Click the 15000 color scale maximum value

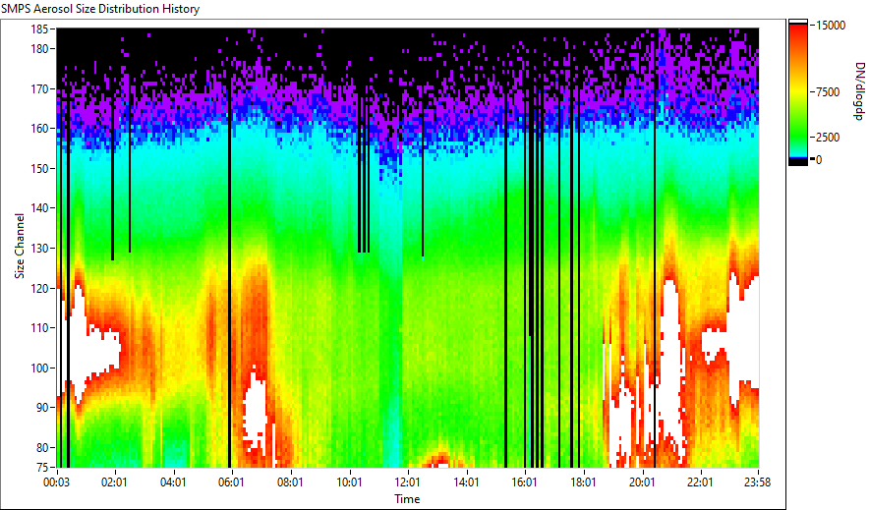coord(831,25)
